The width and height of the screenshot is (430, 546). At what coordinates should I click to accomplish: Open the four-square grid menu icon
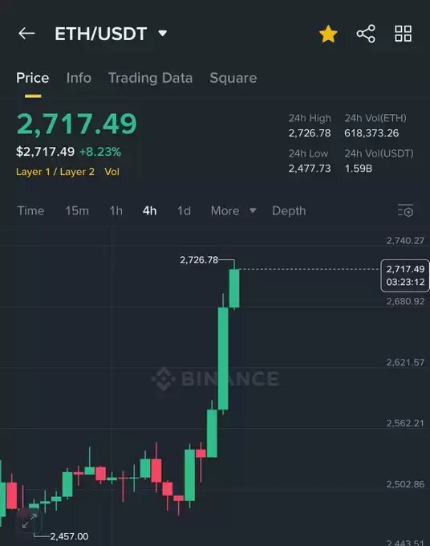tap(404, 34)
